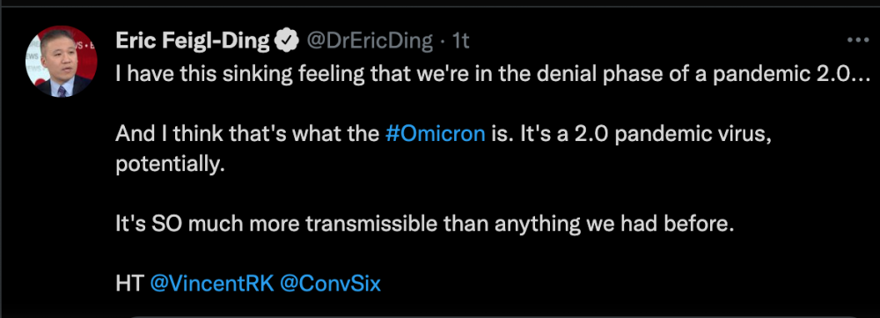Click the verified badge beside Eric Feigl-Ding
Screen dimensions: 880x318
(288, 41)
